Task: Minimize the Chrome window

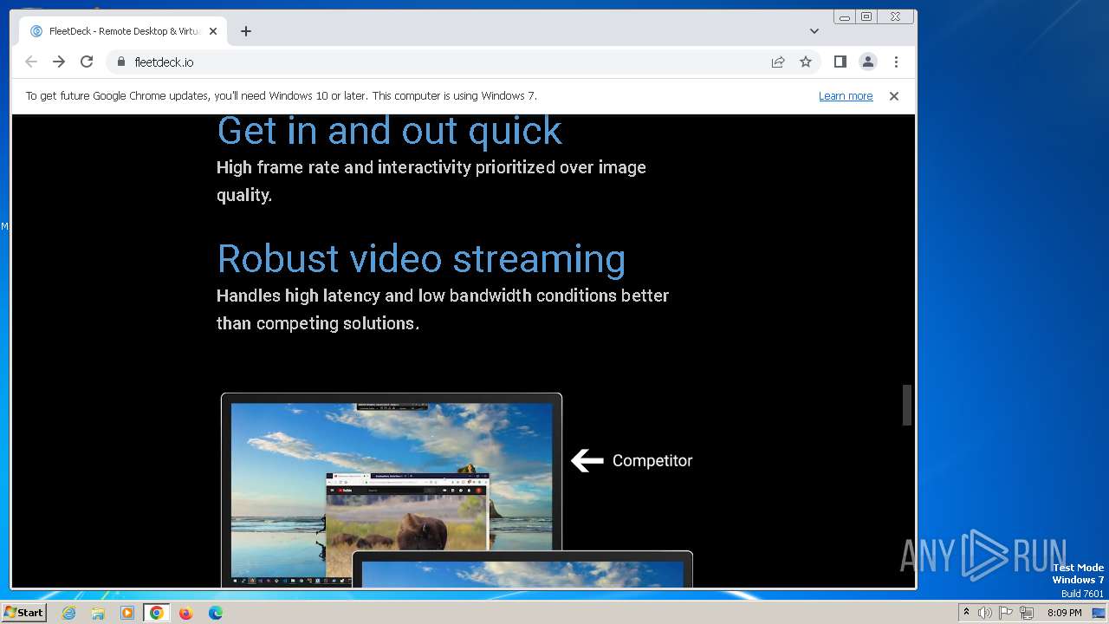Action: 845,16
